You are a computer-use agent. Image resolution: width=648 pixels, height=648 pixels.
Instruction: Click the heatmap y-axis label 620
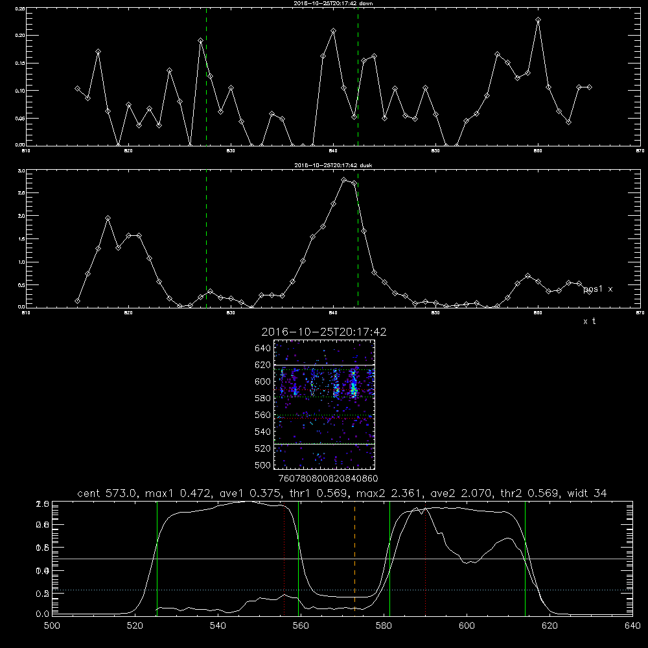263,365
